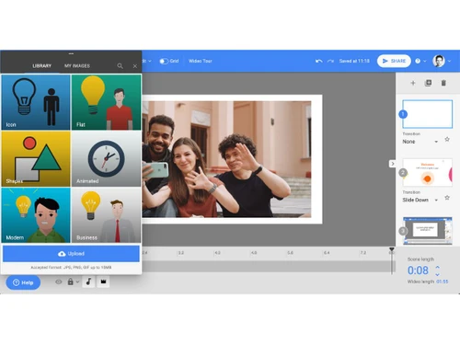Open the Modern image category

(x=36, y=215)
